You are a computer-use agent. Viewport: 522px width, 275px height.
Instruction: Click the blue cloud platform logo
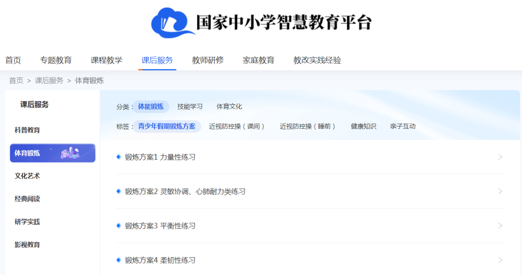(x=173, y=23)
